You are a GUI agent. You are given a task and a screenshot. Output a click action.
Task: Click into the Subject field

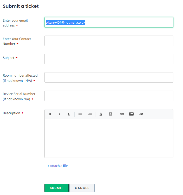(109, 59)
